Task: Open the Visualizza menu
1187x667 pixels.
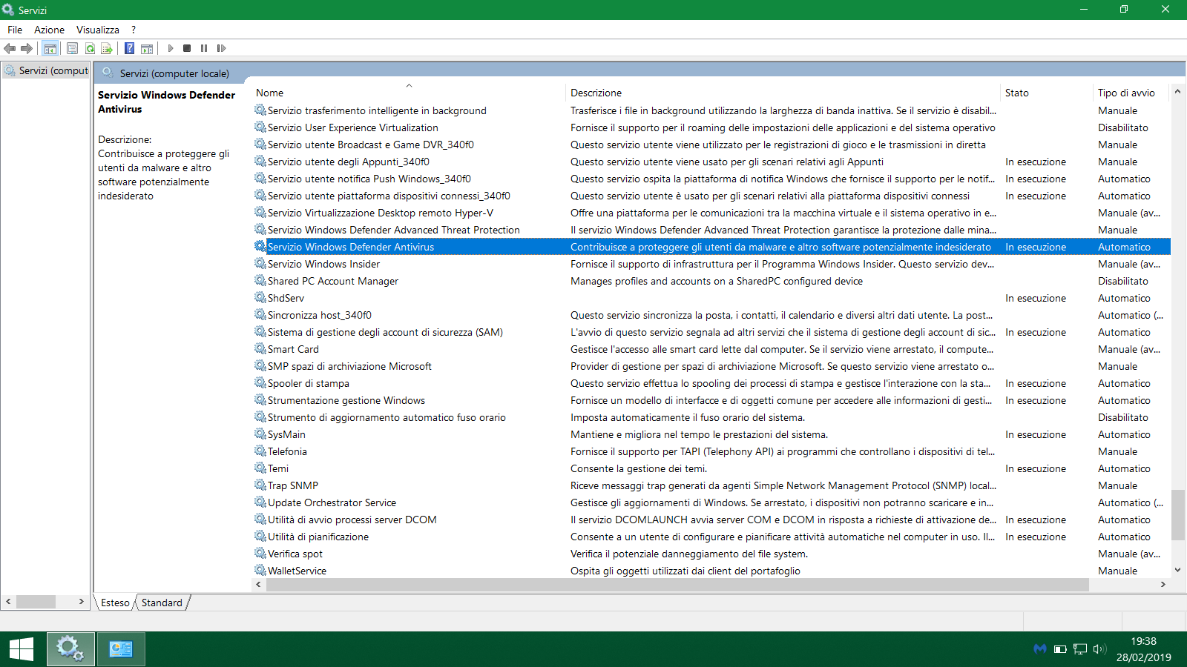Action: point(98,30)
